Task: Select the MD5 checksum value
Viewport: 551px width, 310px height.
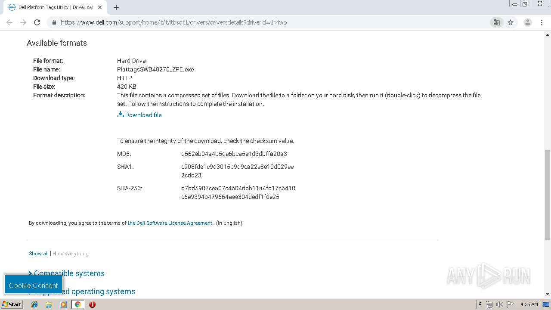Action: click(x=234, y=154)
